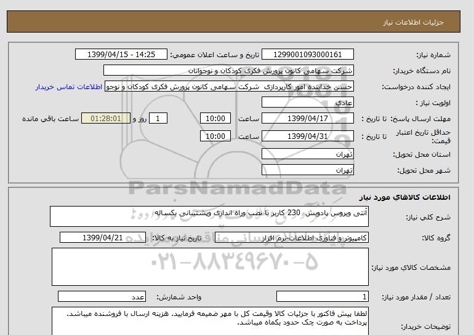
Task: Click the quantity field showing 1
Action: pos(323,296)
